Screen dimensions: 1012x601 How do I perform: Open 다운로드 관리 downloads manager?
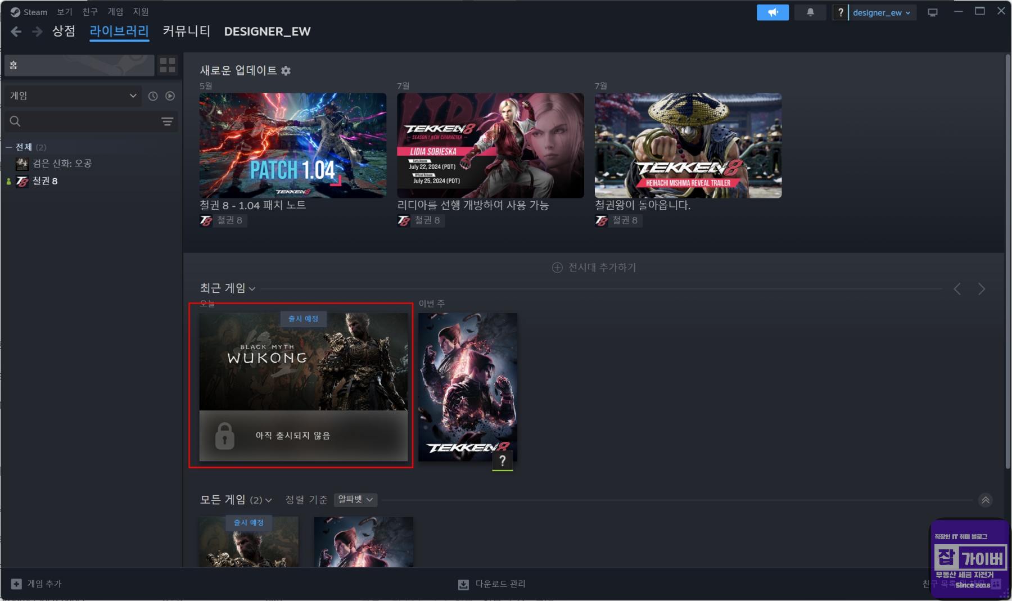coord(492,584)
